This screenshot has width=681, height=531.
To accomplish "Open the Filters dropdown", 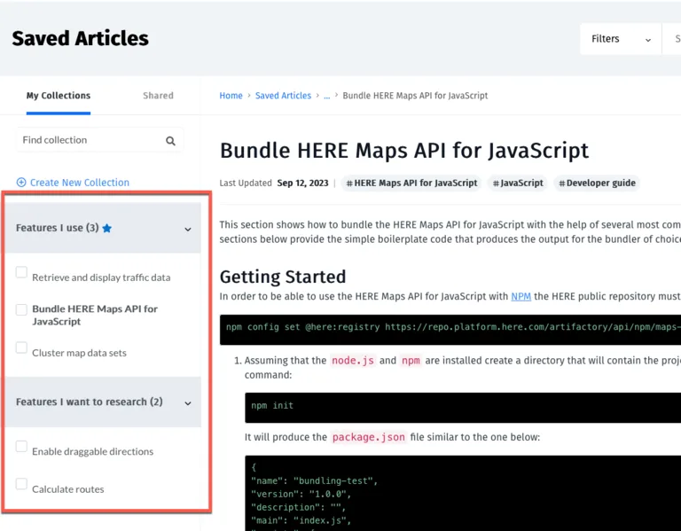I will click(621, 39).
